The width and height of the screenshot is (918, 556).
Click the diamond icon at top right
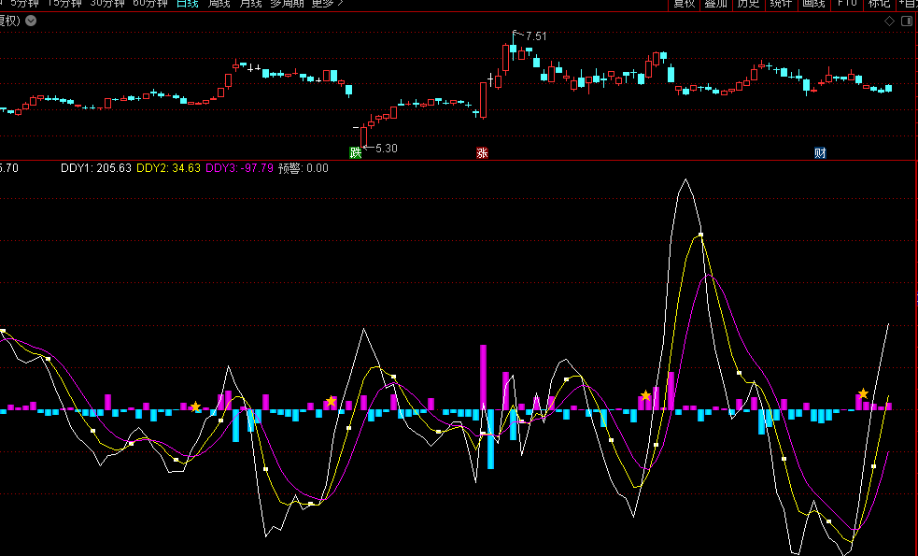pyautogui.click(x=890, y=21)
